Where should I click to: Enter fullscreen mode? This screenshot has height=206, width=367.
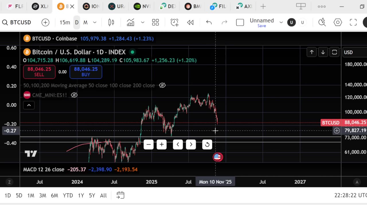353,22
